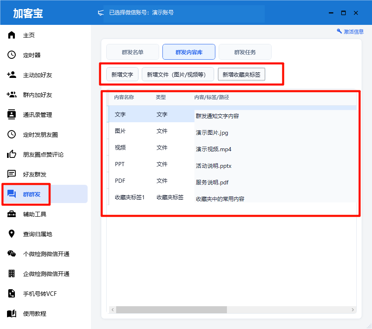The width and height of the screenshot is (372, 329).
Task: Click the contacts icon beside 通讯录管理
Action: (12, 114)
